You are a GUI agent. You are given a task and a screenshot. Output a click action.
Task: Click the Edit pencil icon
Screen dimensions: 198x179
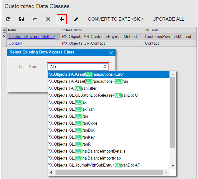click(x=76, y=19)
